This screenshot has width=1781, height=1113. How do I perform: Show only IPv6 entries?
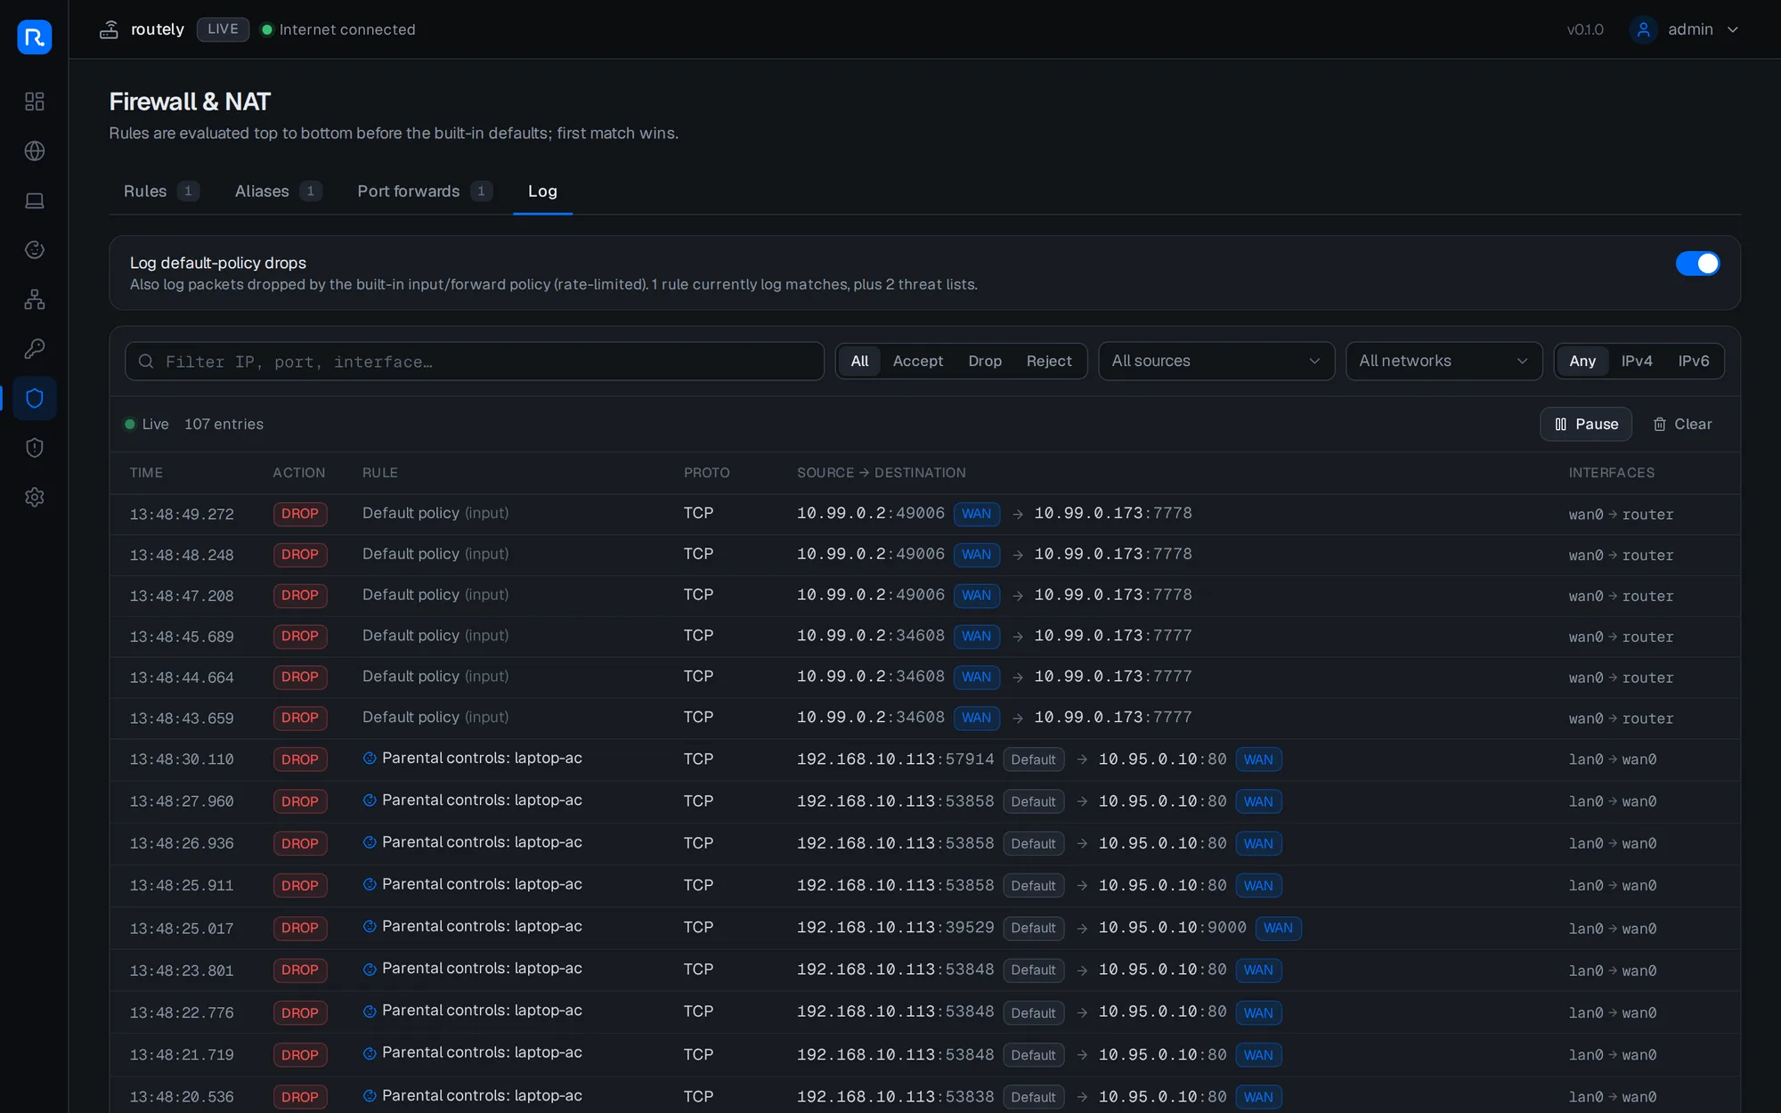(1693, 362)
